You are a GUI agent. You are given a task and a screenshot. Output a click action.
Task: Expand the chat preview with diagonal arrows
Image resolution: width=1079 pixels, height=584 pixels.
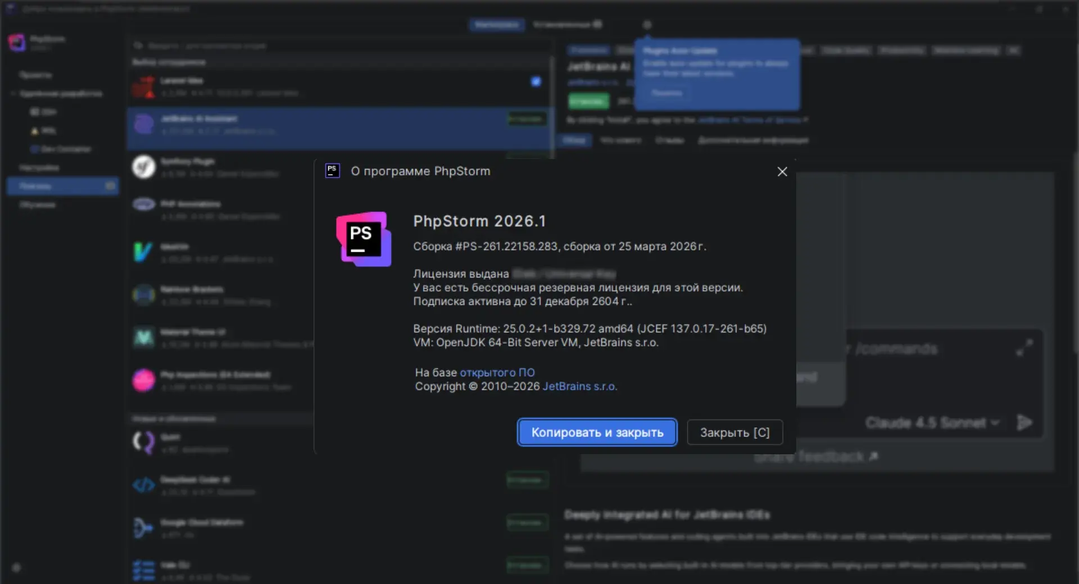click(x=1024, y=348)
